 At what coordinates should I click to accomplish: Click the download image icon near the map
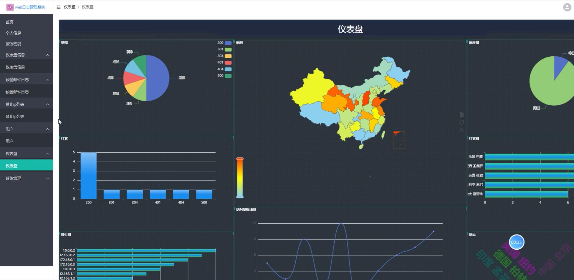pyautogui.click(x=462, y=130)
